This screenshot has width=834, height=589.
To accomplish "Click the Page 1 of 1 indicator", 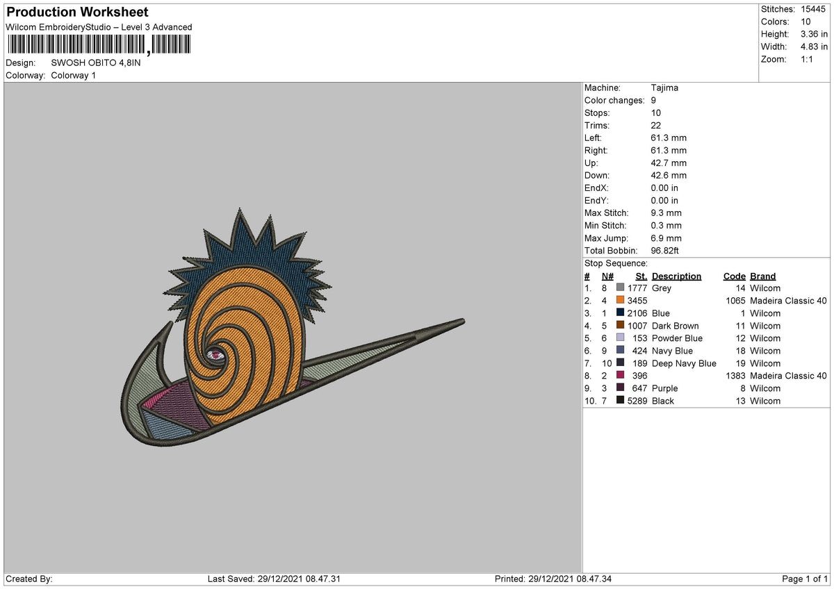I will (806, 579).
